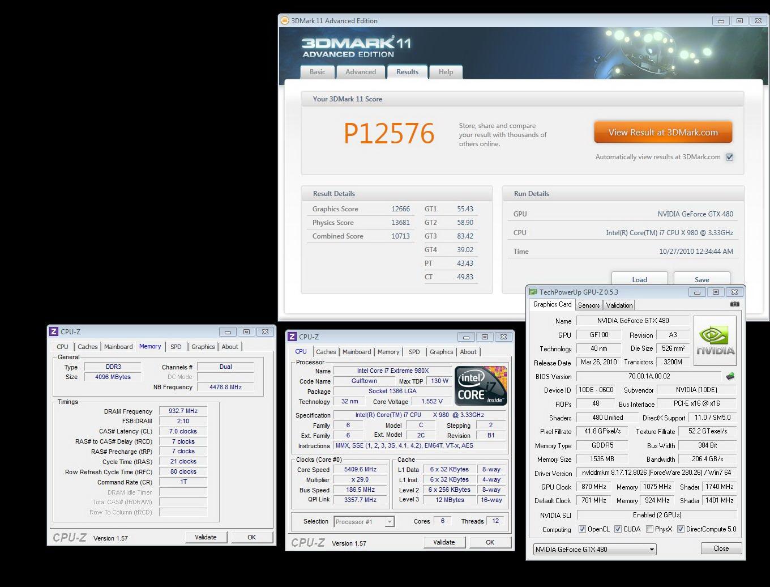Toggle the DirectCompute 5.0 checkbox
The image size is (770, 587).
[681, 529]
